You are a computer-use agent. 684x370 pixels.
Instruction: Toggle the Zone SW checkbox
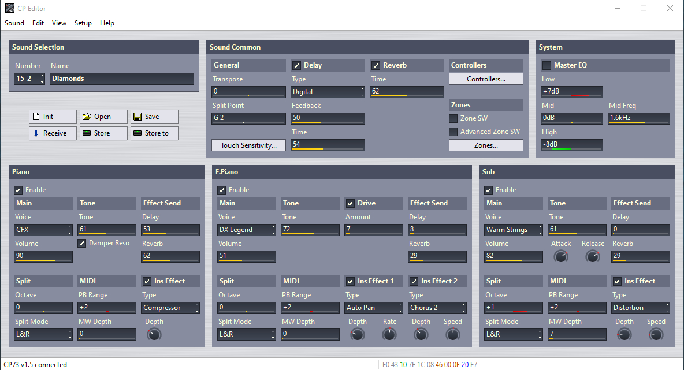point(453,118)
